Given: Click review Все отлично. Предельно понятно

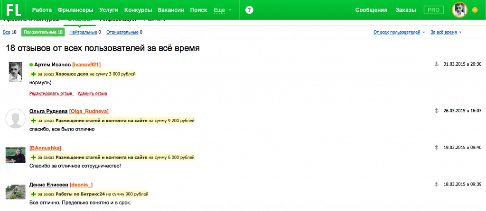Looking at the screenshot, I should tap(80, 203).
